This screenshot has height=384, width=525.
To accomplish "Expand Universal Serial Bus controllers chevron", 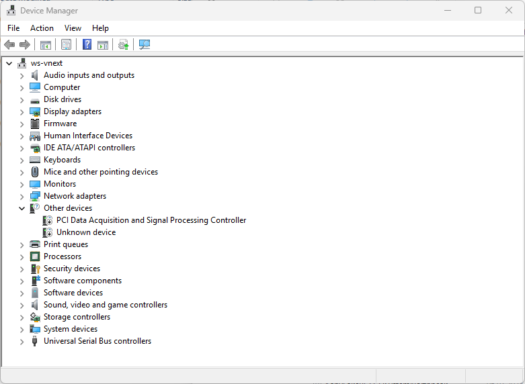I will coord(22,342).
